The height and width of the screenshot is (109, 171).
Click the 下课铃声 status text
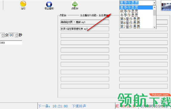[x=79, y=106]
